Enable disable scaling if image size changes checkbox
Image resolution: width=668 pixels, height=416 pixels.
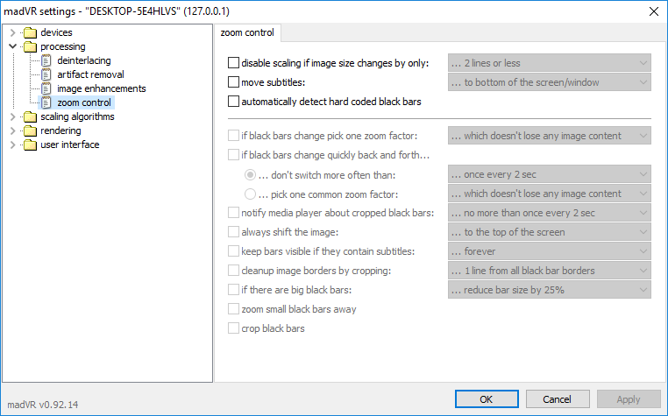[x=233, y=63]
